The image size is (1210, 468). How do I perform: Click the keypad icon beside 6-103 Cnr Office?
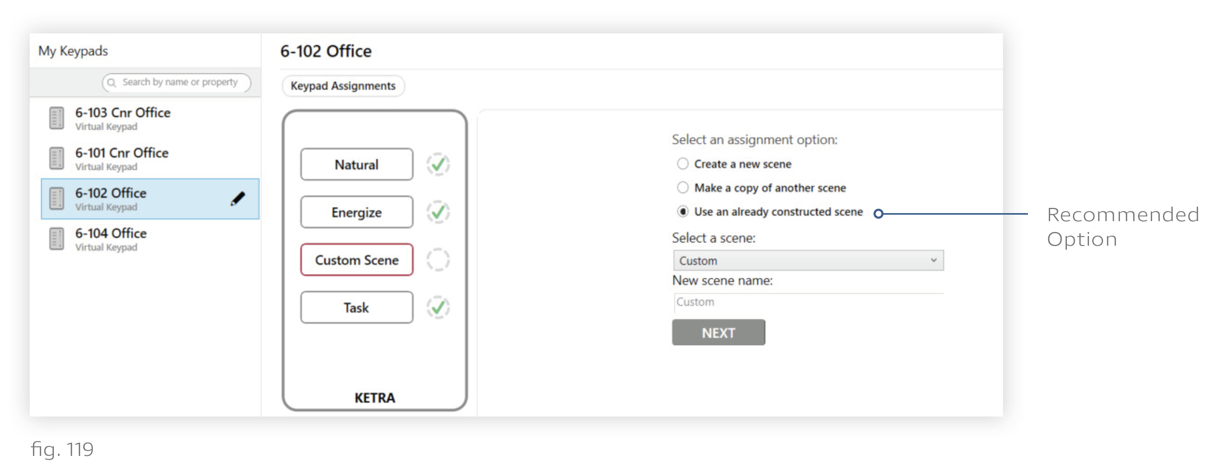click(57, 118)
